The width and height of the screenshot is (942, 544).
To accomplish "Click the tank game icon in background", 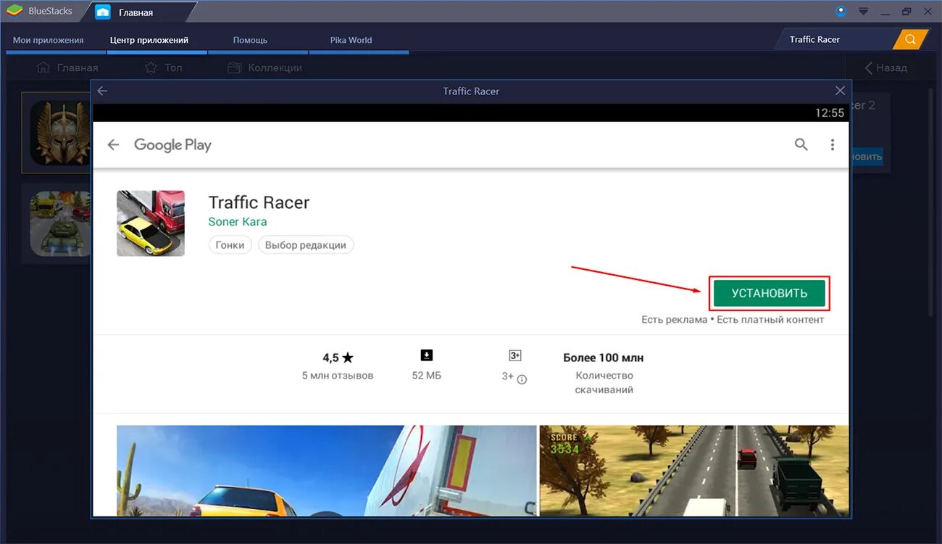I will tap(59, 223).
